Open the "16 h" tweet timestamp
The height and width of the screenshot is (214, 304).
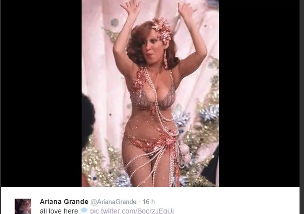point(149,202)
